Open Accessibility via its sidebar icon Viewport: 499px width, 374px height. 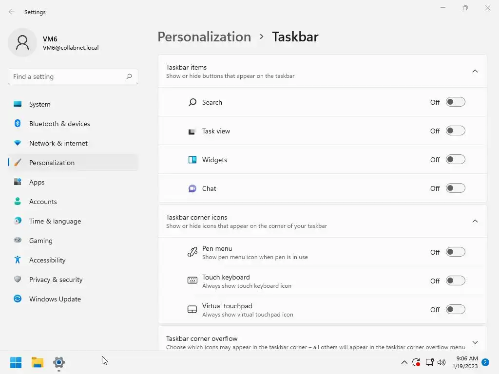pyautogui.click(x=18, y=260)
